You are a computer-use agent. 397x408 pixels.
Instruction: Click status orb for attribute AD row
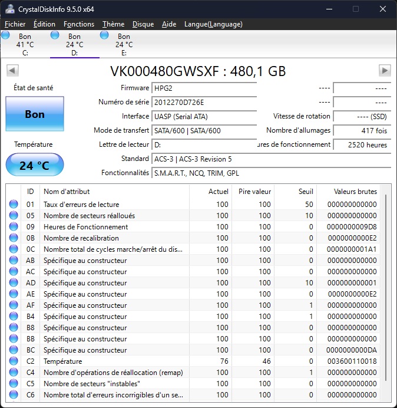click(14, 282)
